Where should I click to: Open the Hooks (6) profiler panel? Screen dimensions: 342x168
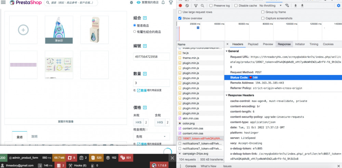[x=77, y=165]
